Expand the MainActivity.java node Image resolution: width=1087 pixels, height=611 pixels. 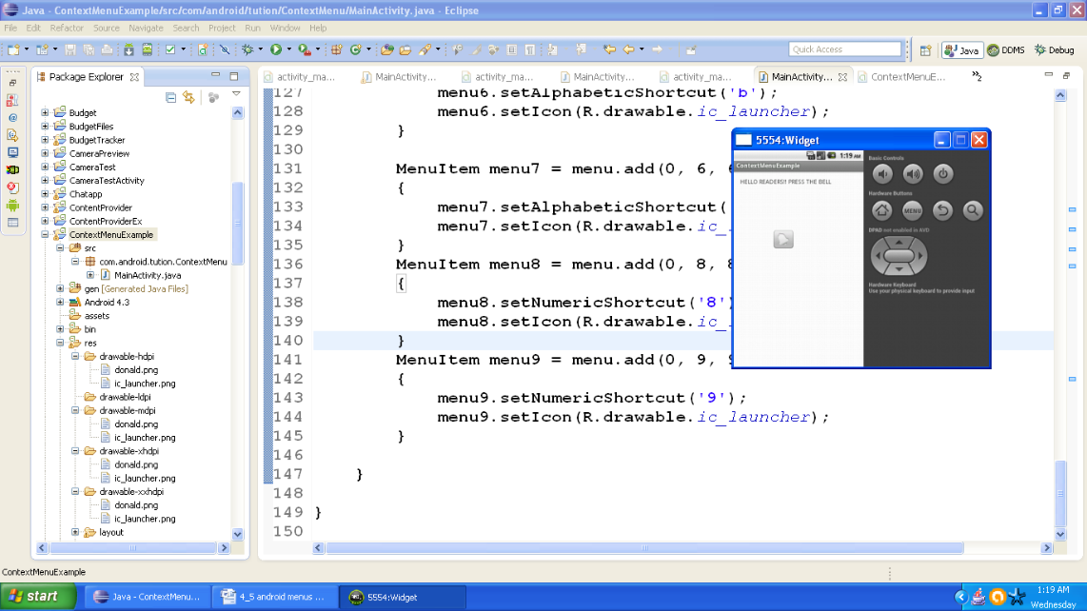[x=90, y=275]
